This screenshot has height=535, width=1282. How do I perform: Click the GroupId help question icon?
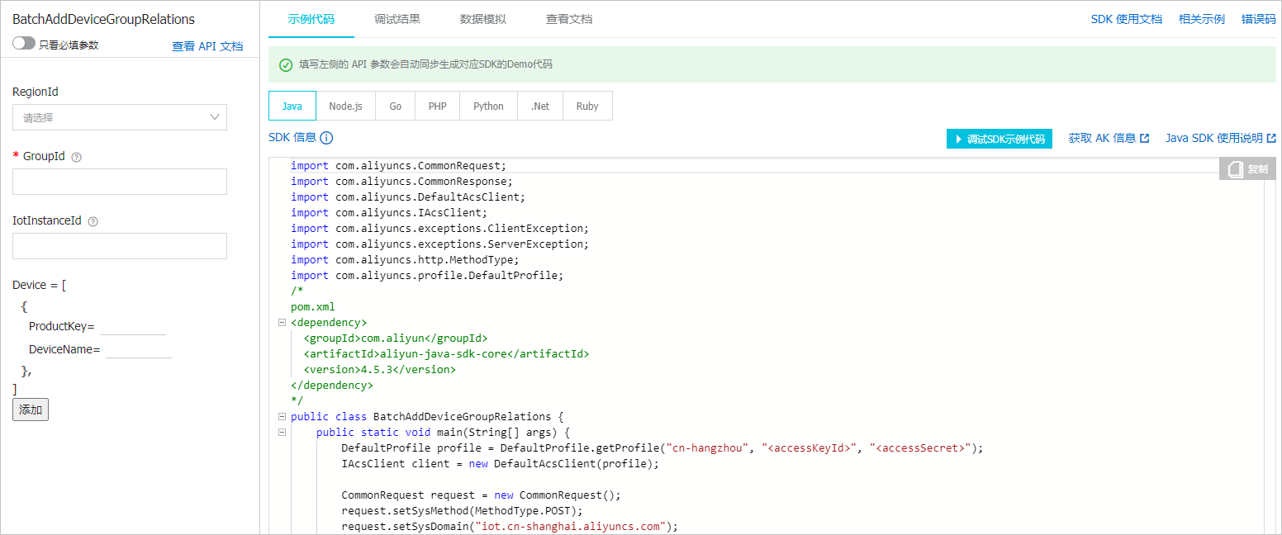[77, 157]
